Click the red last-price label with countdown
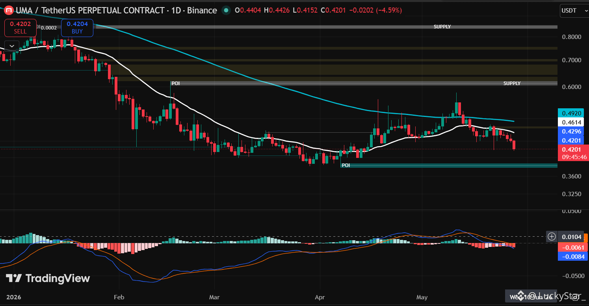This screenshot has width=589, height=306. coord(573,153)
